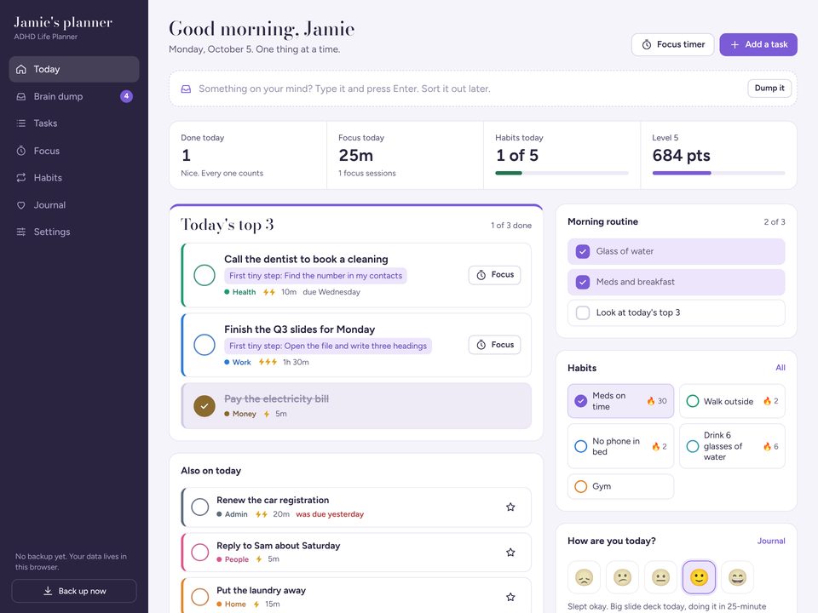Open the Tasks section

(74, 123)
